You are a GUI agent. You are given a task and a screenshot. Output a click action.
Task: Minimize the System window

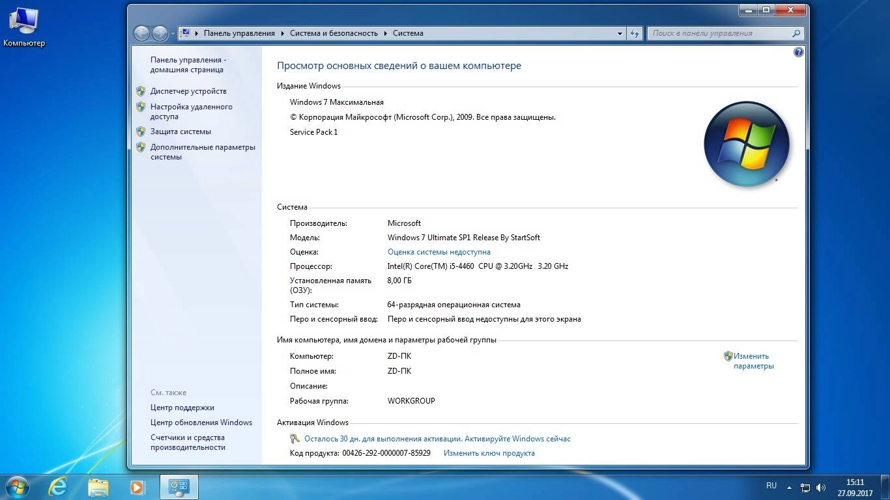coord(748,10)
